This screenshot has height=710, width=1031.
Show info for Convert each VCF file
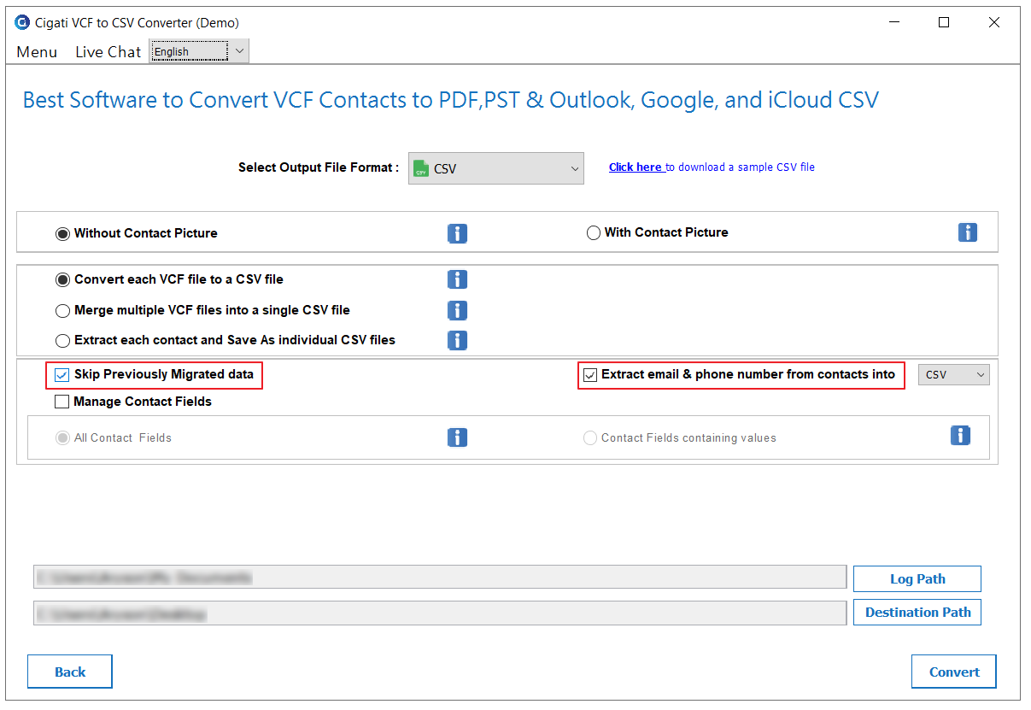click(x=457, y=279)
